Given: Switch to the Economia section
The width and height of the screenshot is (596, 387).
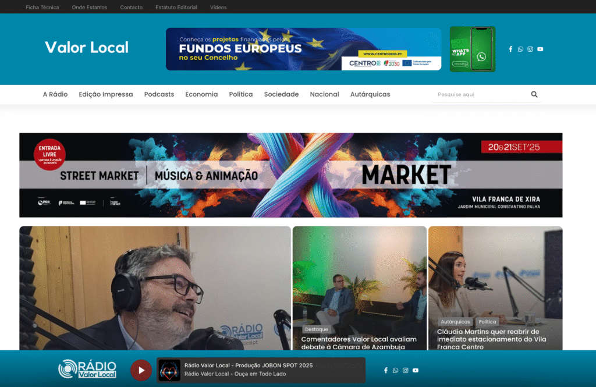Looking at the screenshot, I should 201,94.
